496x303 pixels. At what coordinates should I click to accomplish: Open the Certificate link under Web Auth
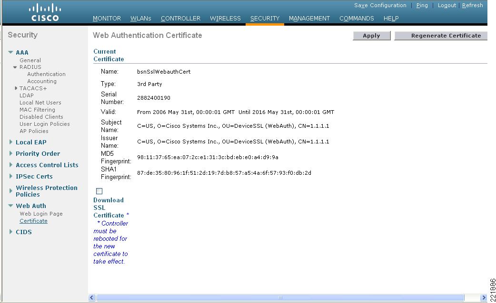tap(33, 221)
